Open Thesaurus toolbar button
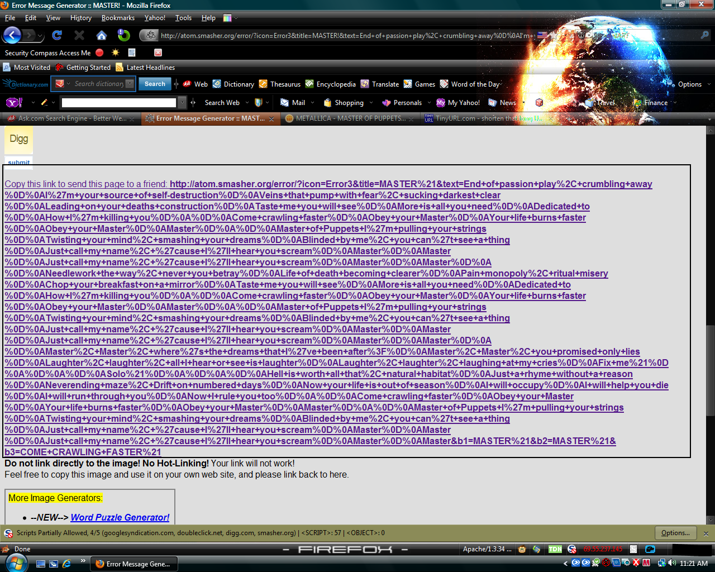Image resolution: width=715 pixels, height=572 pixels. [280, 84]
